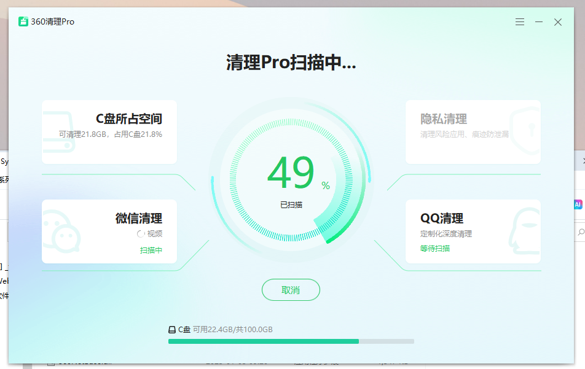Viewport: 585px width, 369px height.
Task: Click the hard drive icon on C盘 card
Action: 58,132
